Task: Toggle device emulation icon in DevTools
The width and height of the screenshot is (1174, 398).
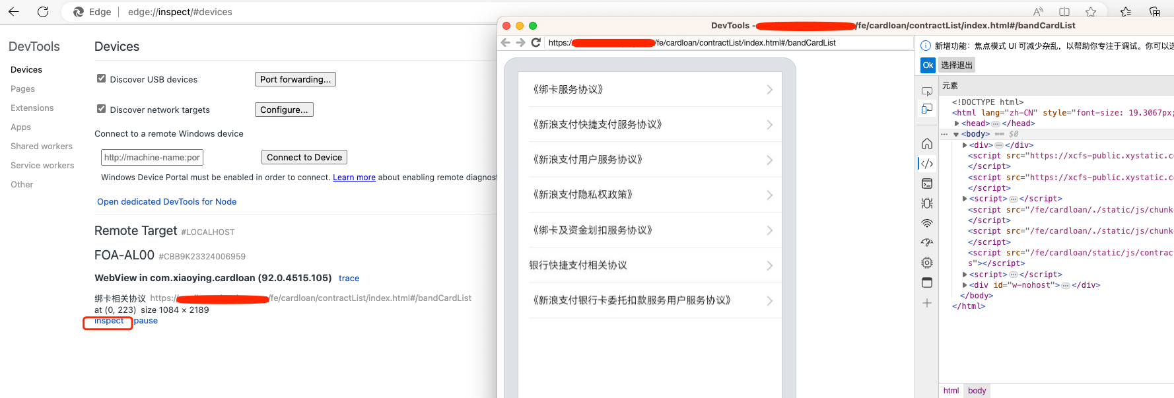Action: (x=927, y=109)
